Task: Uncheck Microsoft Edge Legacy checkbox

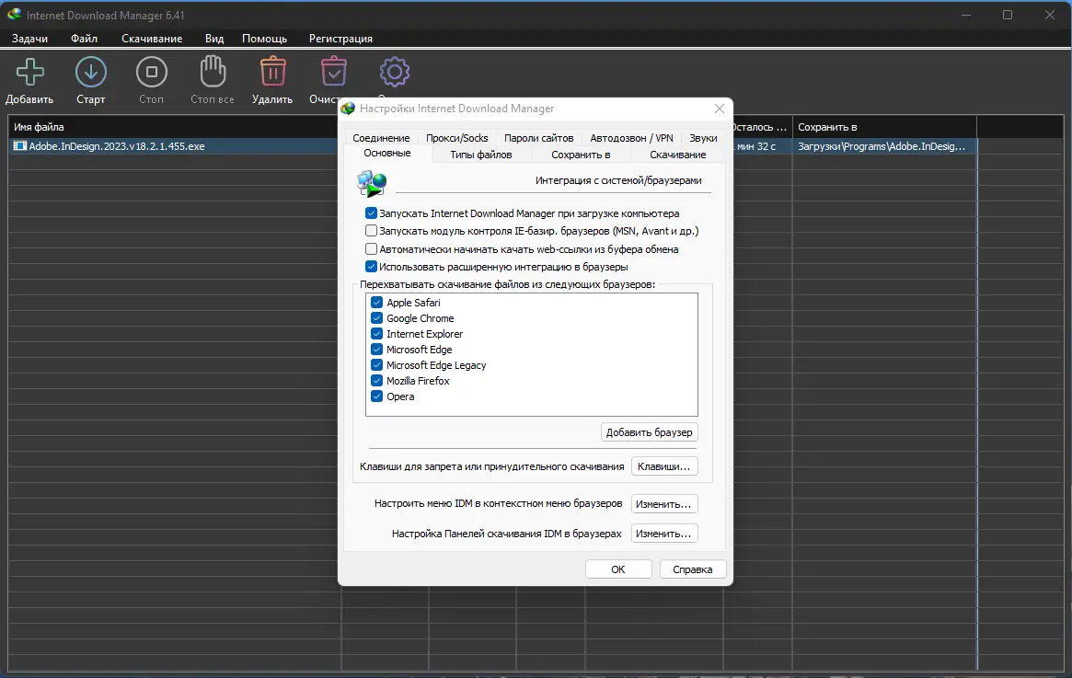Action: tap(376, 365)
